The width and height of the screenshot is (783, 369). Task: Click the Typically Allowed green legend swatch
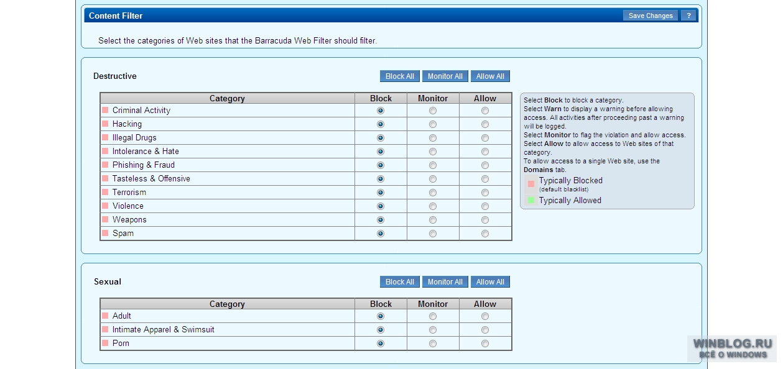(531, 200)
